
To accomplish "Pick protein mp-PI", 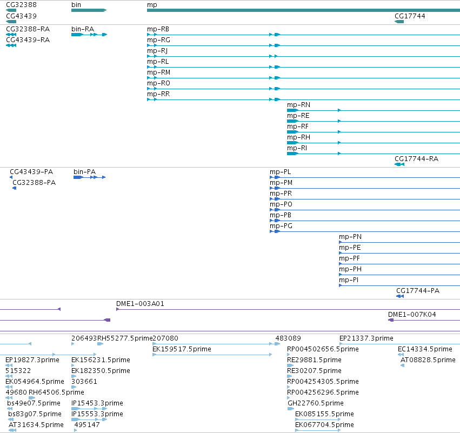I will (x=349, y=280).
